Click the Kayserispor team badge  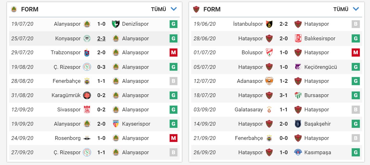116,124
